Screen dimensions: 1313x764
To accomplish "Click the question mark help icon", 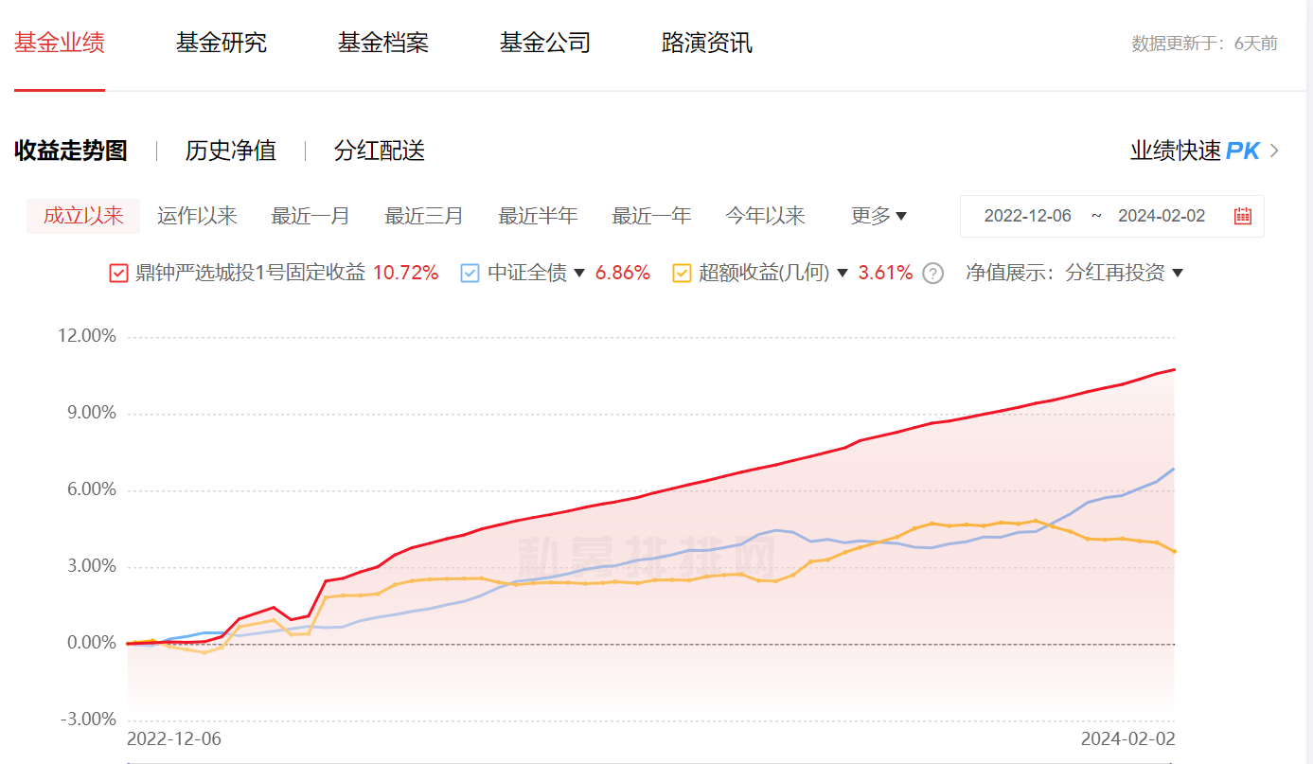I will [933, 274].
